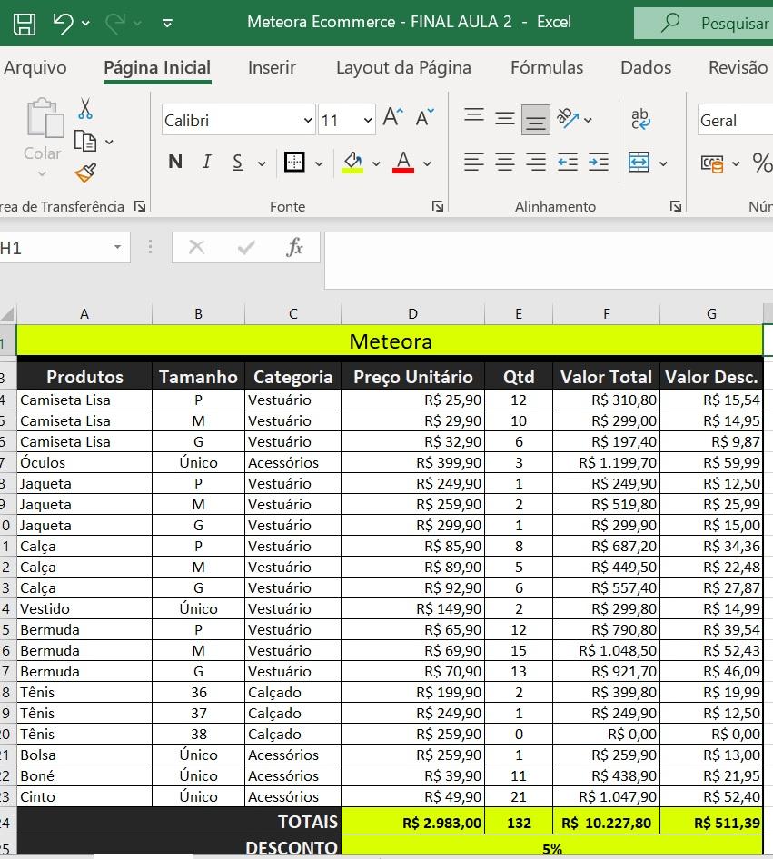773x859 pixels.
Task: Increase font size with larger A icon
Action: click(x=392, y=117)
